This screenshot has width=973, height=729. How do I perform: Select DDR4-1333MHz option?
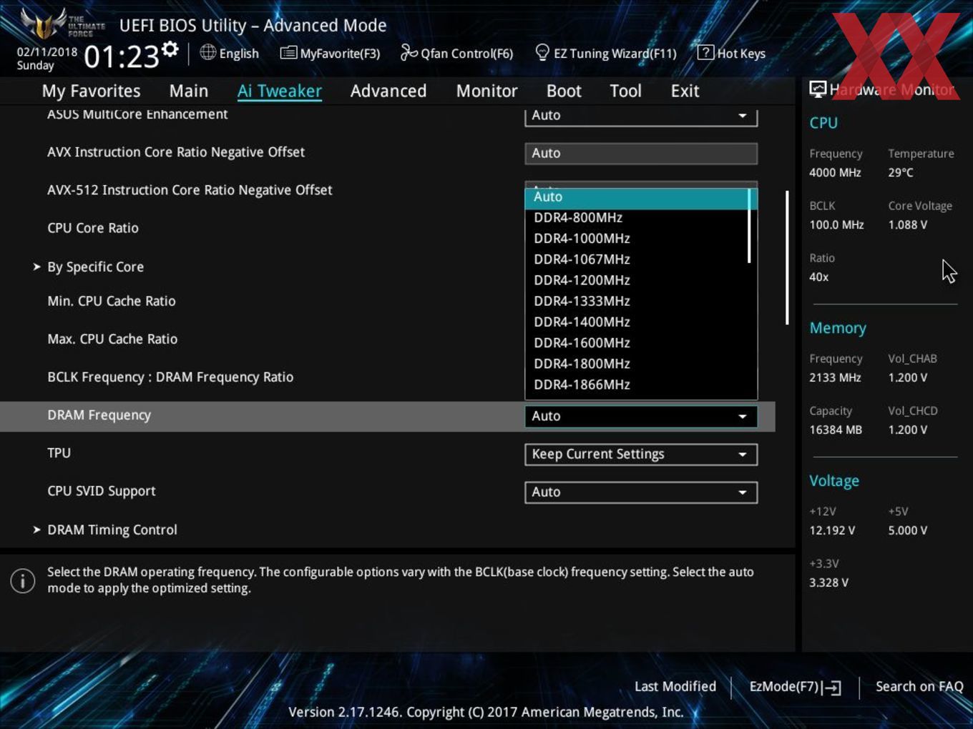[636, 301]
